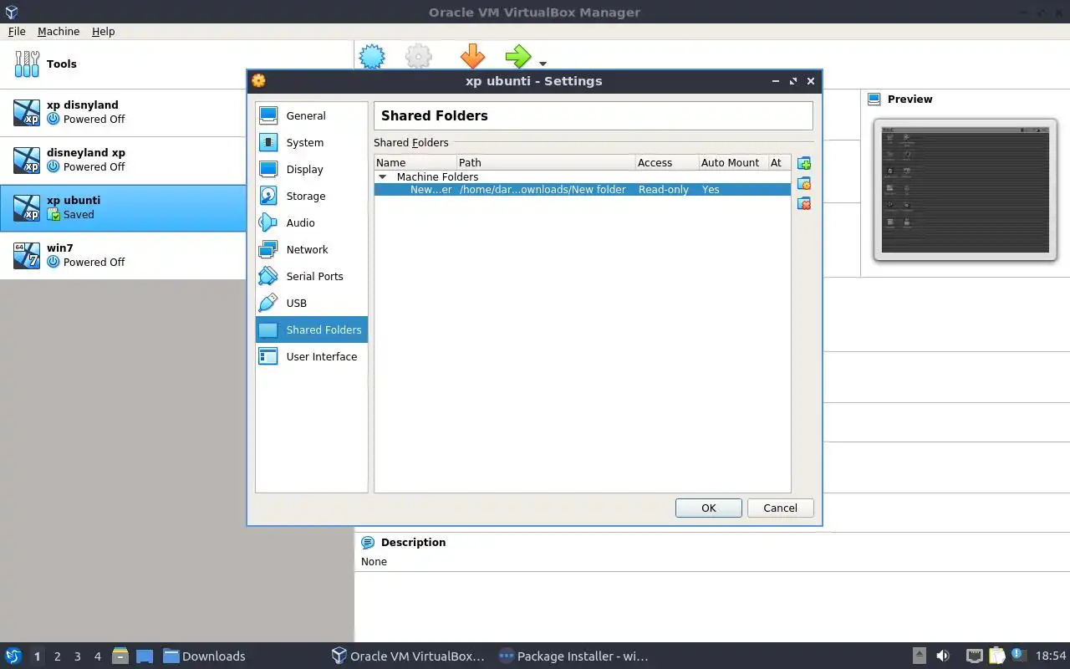Image resolution: width=1070 pixels, height=669 pixels.
Task: Open the Machine menu
Action: click(59, 31)
